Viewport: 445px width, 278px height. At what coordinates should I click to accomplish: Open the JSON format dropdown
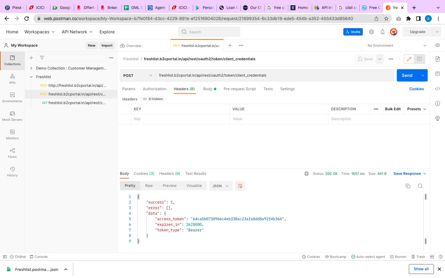[x=221, y=186]
